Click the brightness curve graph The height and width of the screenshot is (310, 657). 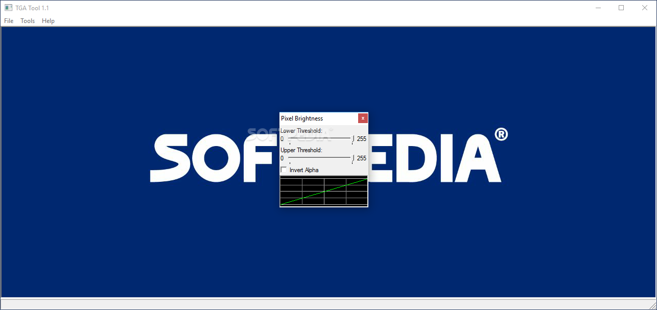point(324,192)
